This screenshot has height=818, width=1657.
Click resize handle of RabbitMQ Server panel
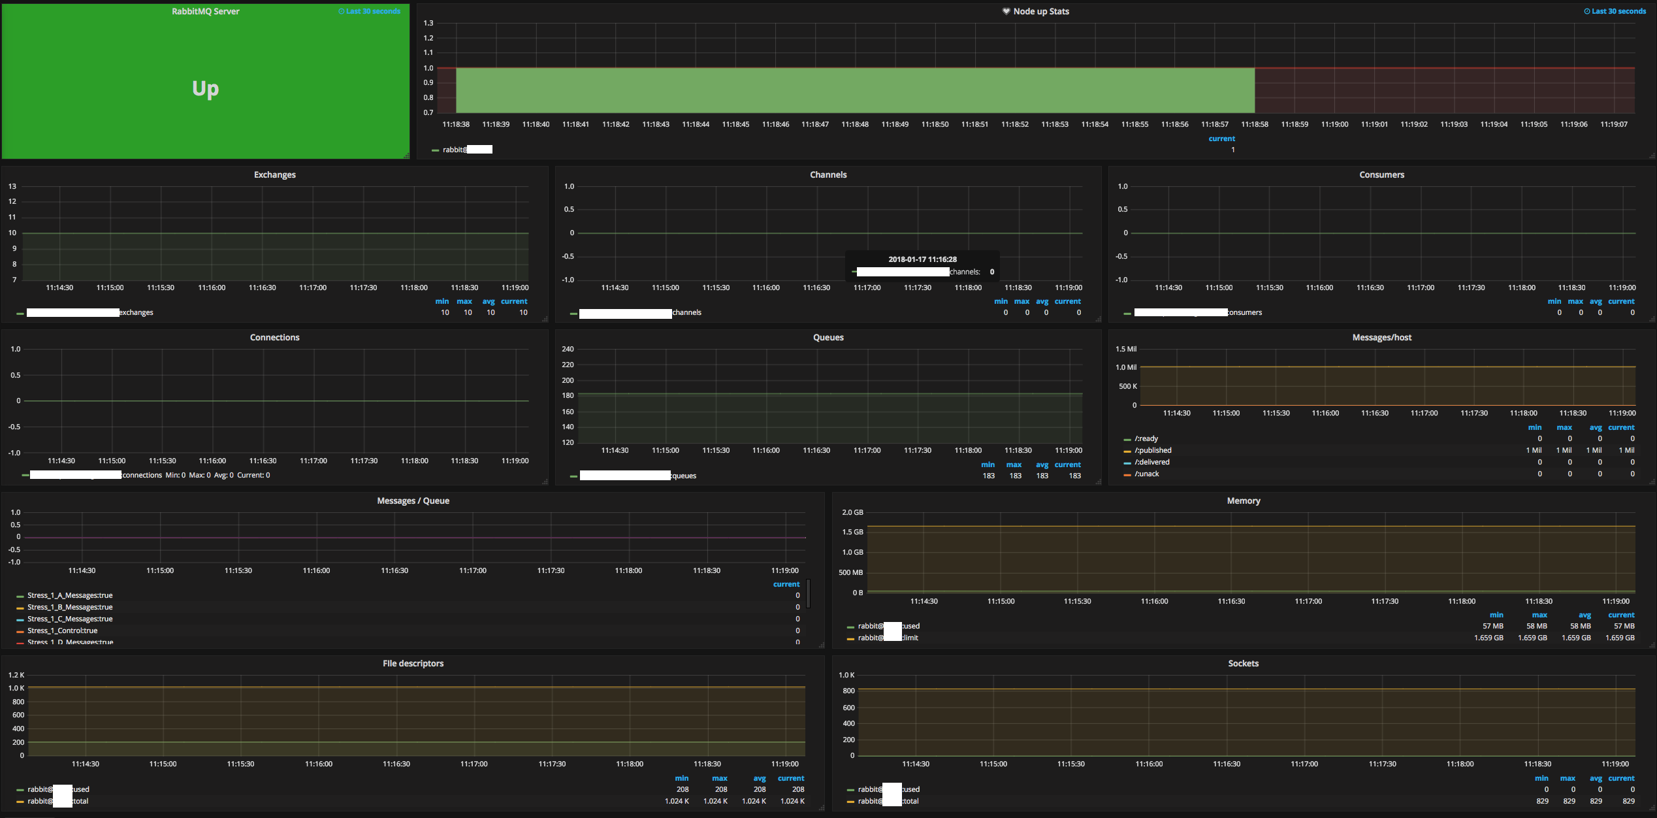[406, 155]
